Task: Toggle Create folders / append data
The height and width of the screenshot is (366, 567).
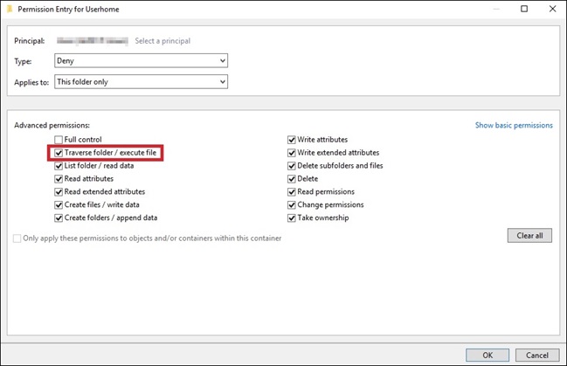Action: (x=59, y=218)
